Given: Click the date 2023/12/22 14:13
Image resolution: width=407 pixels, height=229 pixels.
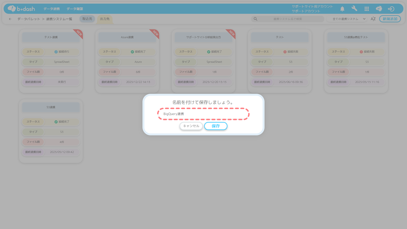Looking at the screenshot, I should 138,82.
